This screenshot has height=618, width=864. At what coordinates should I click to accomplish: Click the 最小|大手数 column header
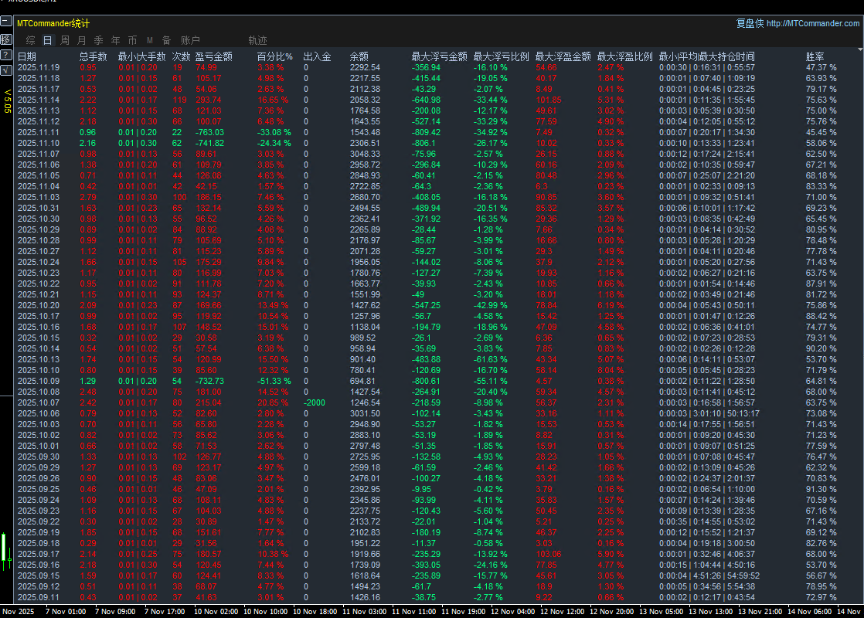pos(141,56)
